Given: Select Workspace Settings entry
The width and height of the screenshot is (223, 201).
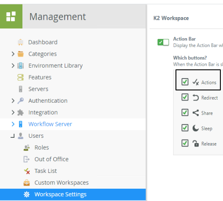Looking at the screenshot, I should 73,194.
